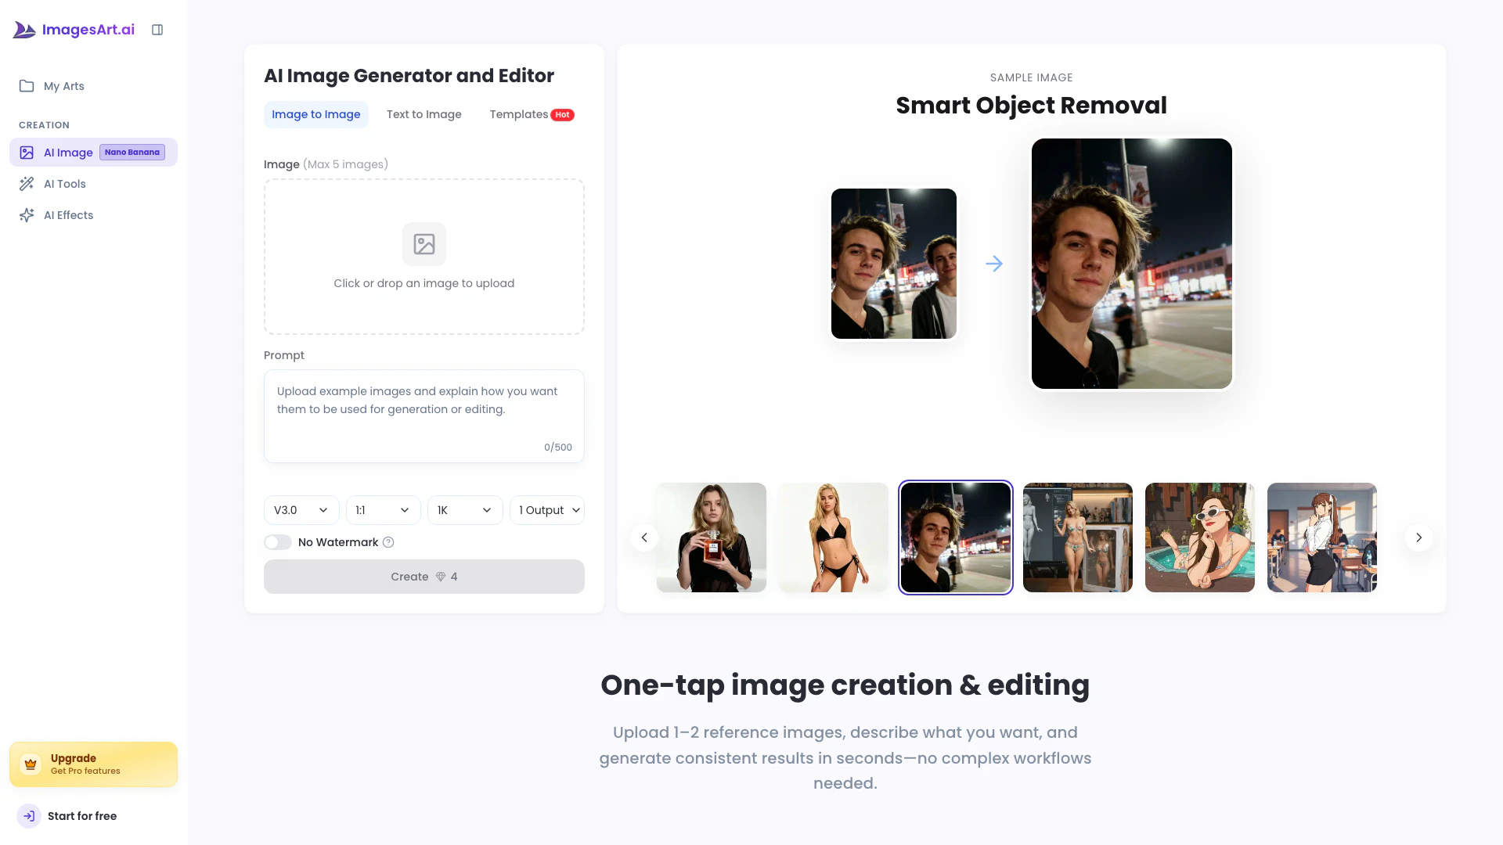The image size is (1503, 845).
Task: Show next sample images arrow
Action: (1418, 538)
